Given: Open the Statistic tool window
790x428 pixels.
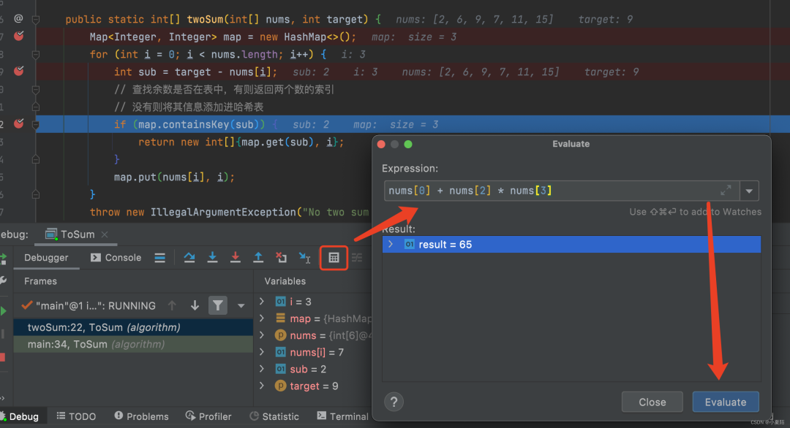Looking at the screenshot, I should tap(274, 416).
